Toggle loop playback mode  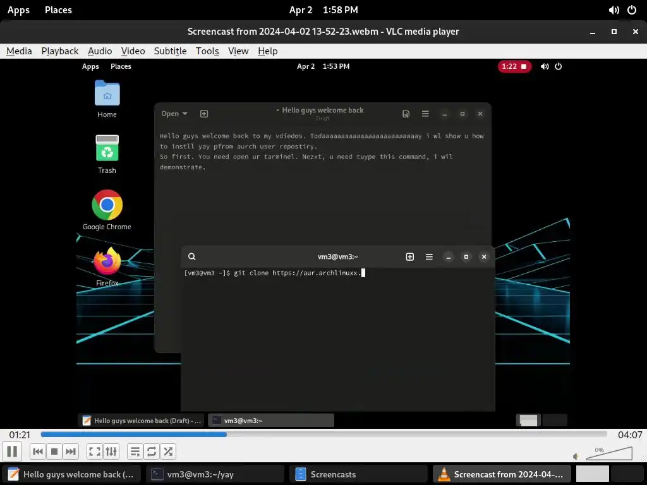[152, 452]
